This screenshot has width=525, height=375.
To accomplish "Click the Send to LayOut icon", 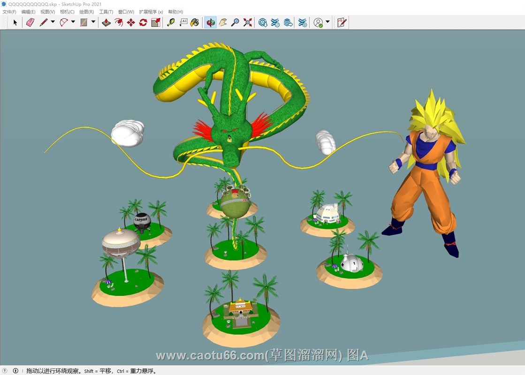I will point(288,23).
